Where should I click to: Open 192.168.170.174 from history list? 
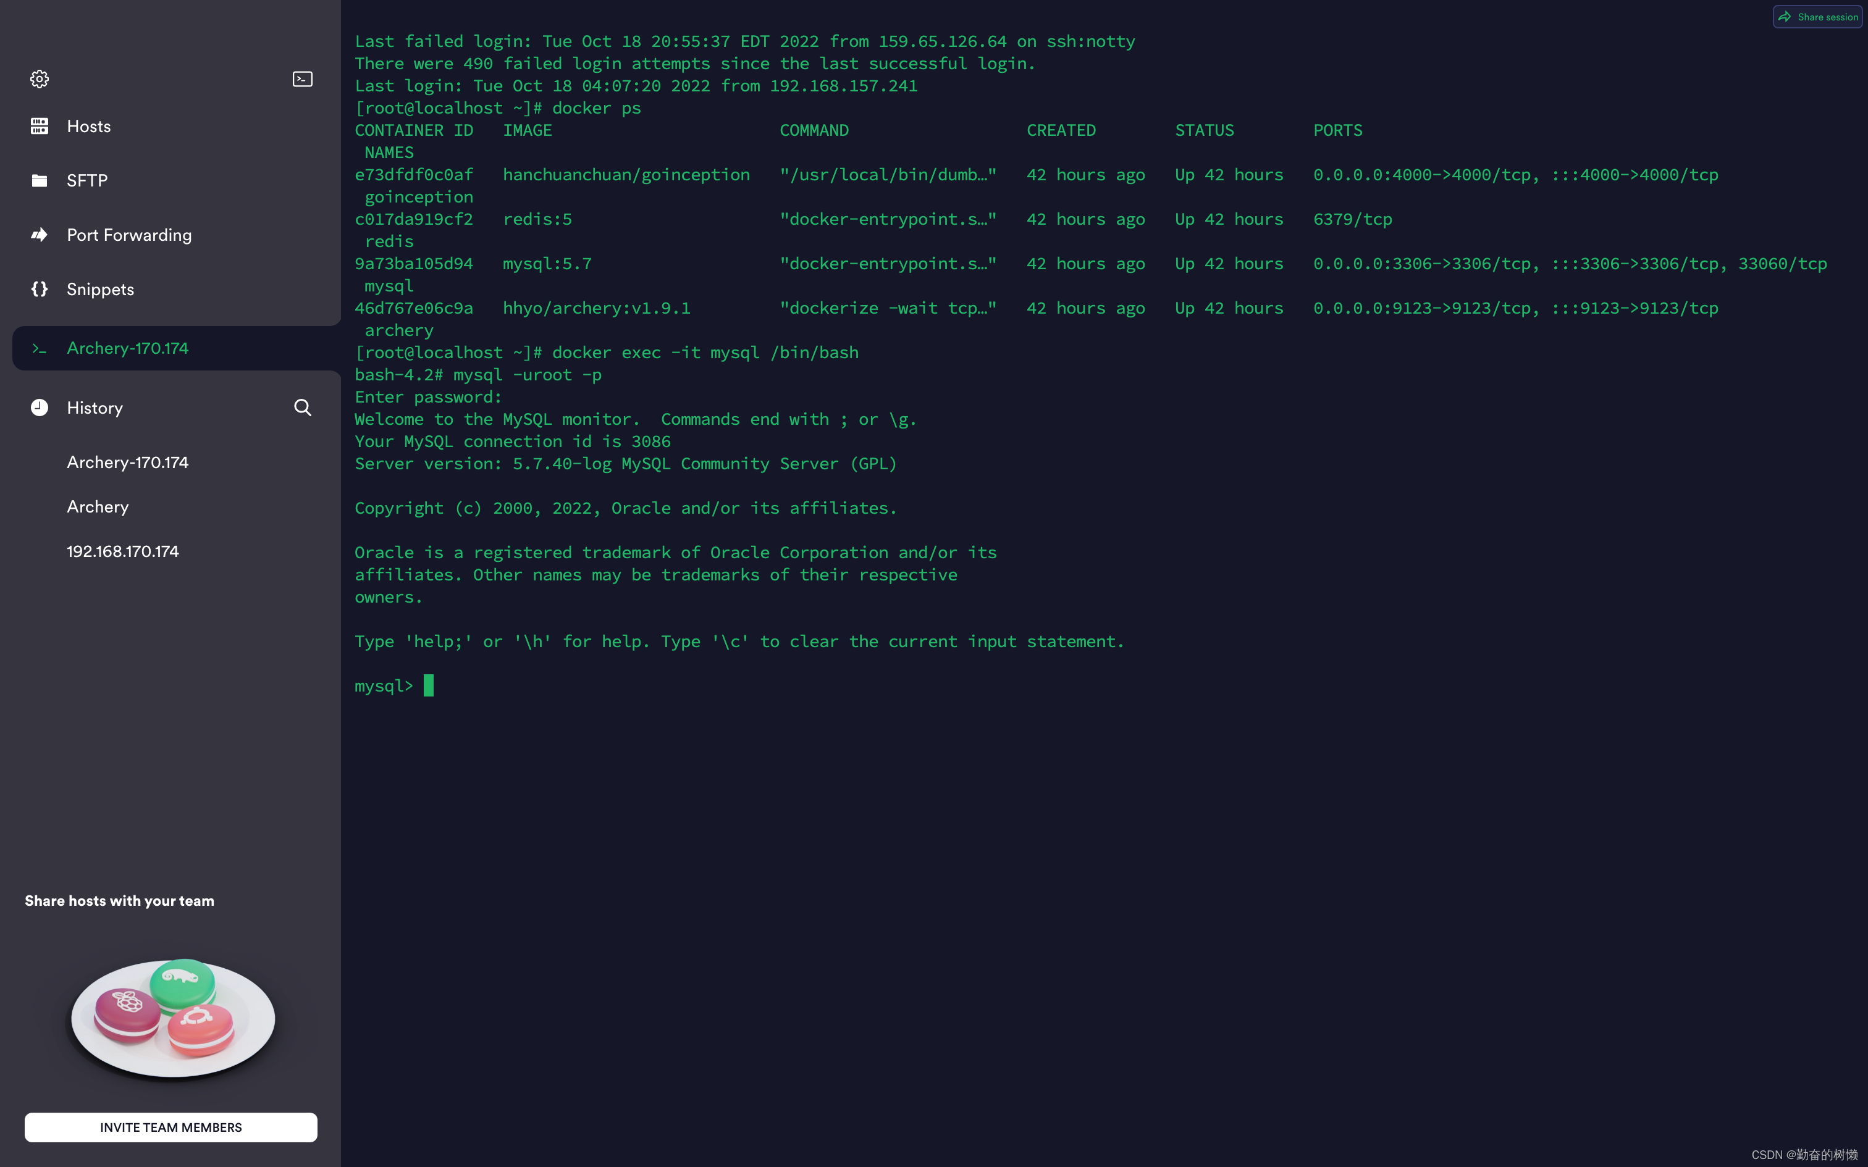123,551
